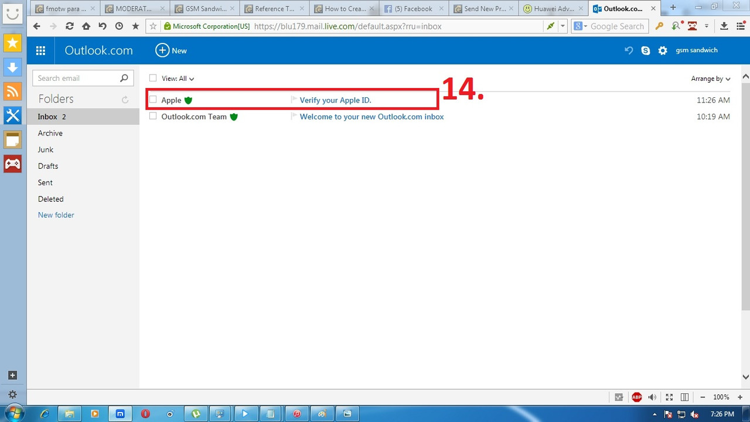Image resolution: width=750 pixels, height=422 pixels.
Task: Click the trusted sender shield beside Apple
Action: [188, 100]
